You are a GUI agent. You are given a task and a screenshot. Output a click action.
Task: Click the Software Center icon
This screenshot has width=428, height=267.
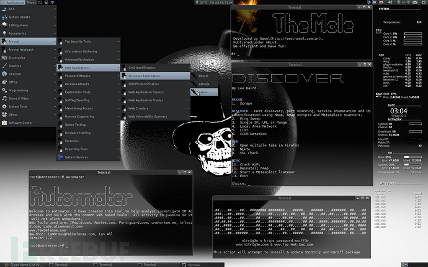pos(4,123)
